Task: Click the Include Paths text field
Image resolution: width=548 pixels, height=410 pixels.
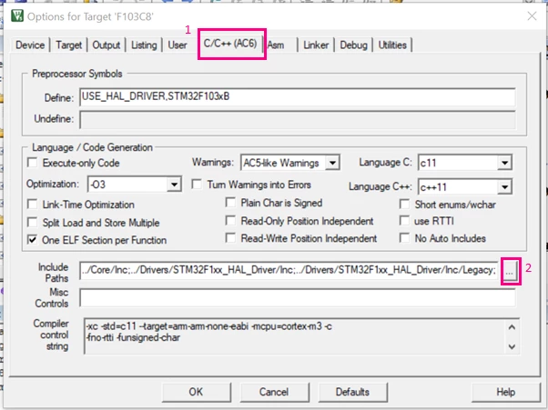Action: pos(289,270)
